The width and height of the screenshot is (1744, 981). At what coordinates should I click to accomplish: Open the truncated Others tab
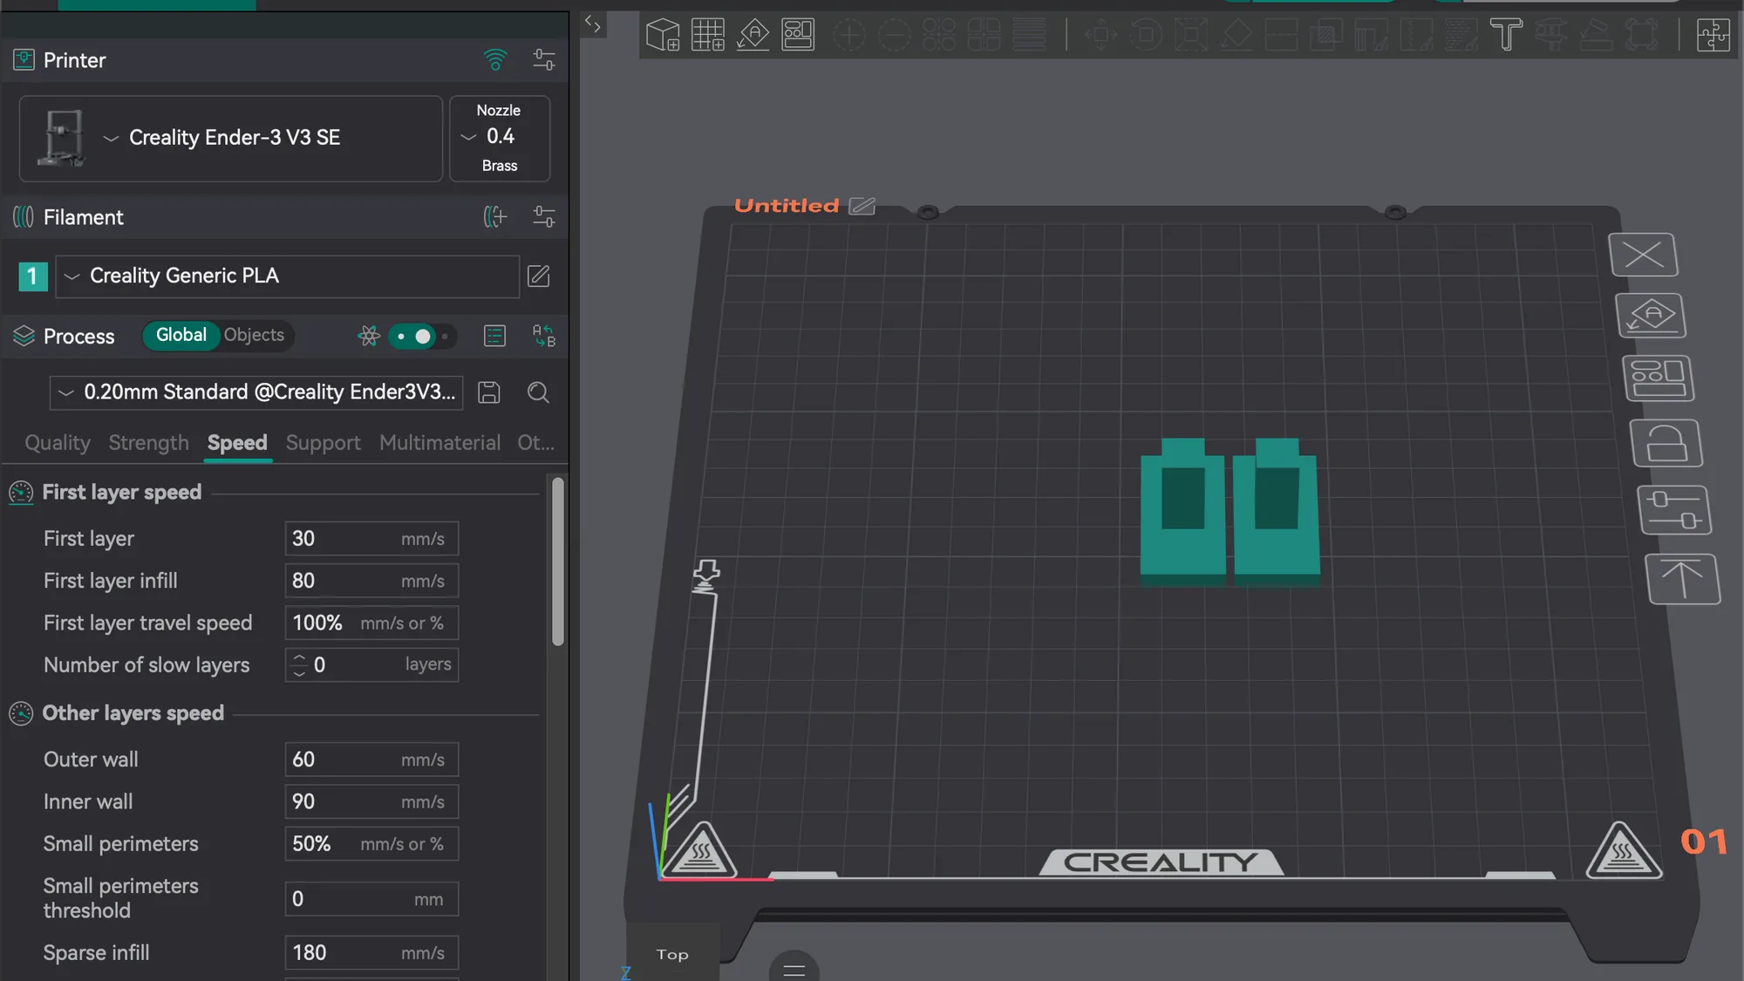(x=535, y=443)
